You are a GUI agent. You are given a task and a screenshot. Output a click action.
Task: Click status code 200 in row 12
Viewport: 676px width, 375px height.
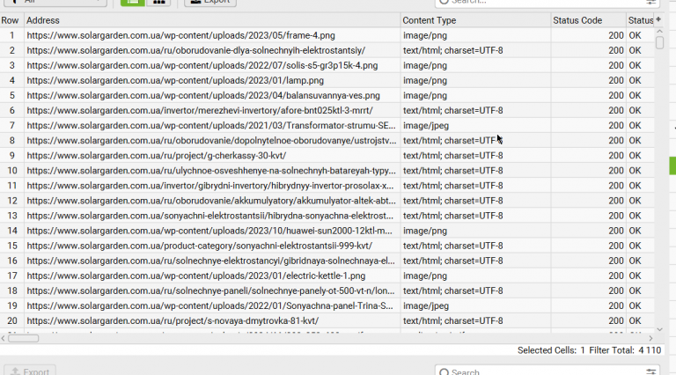pyautogui.click(x=615, y=201)
